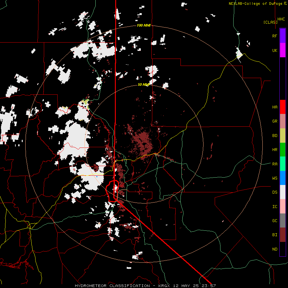Click the "GR" legend label
Viewport: 288px width, 288px height.
click(275, 121)
